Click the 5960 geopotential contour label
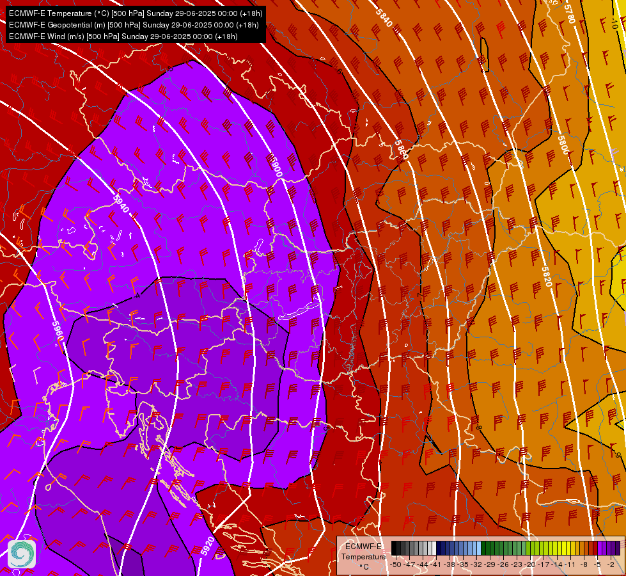The height and width of the screenshot is (576, 626). (58, 332)
